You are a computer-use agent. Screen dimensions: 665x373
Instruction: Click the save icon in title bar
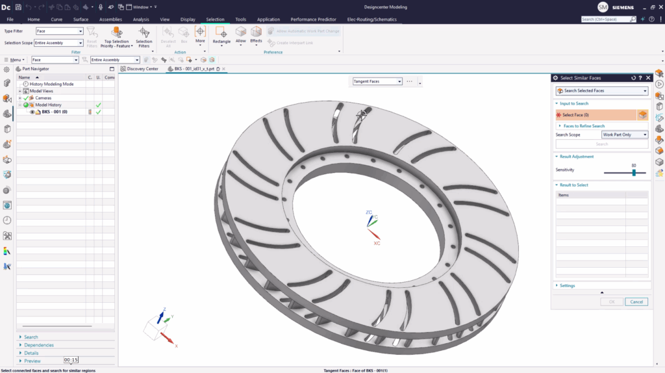point(18,6)
